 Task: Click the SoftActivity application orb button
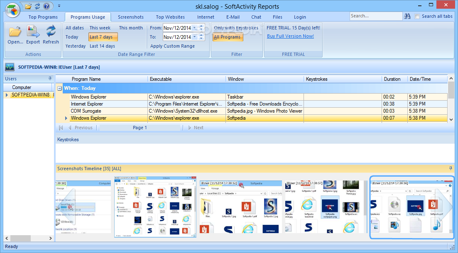12,10
